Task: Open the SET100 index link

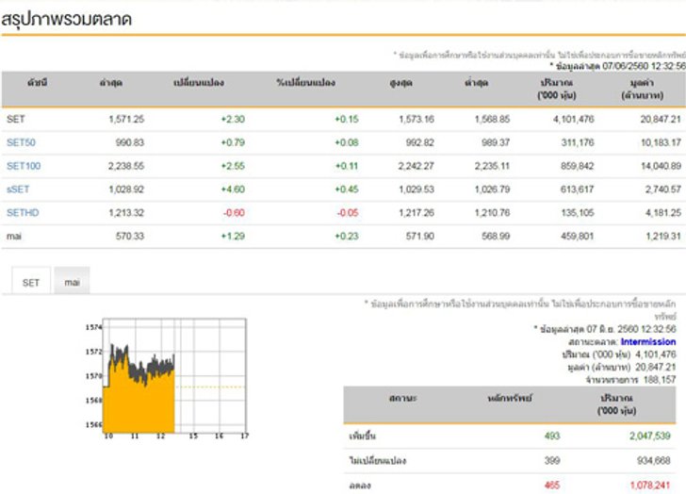Action: click(x=24, y=166)
